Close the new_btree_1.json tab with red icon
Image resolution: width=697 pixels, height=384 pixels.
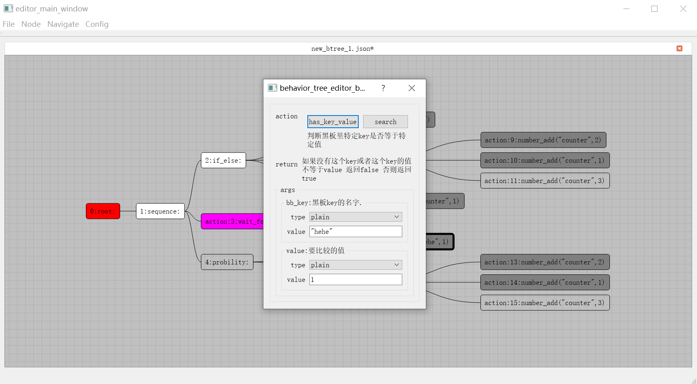point(679,48)
